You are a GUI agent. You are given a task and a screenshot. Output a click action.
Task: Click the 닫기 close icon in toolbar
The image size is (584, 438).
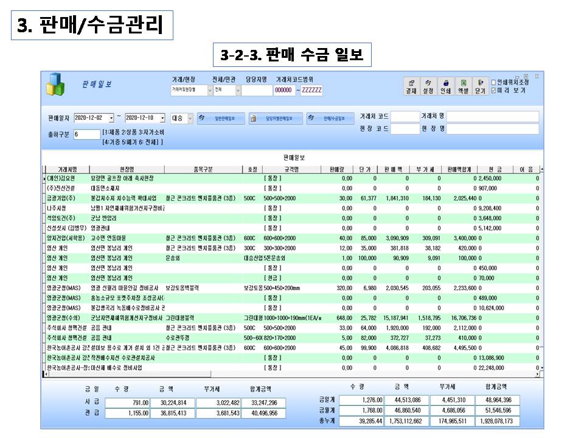[x=480, y=86]
